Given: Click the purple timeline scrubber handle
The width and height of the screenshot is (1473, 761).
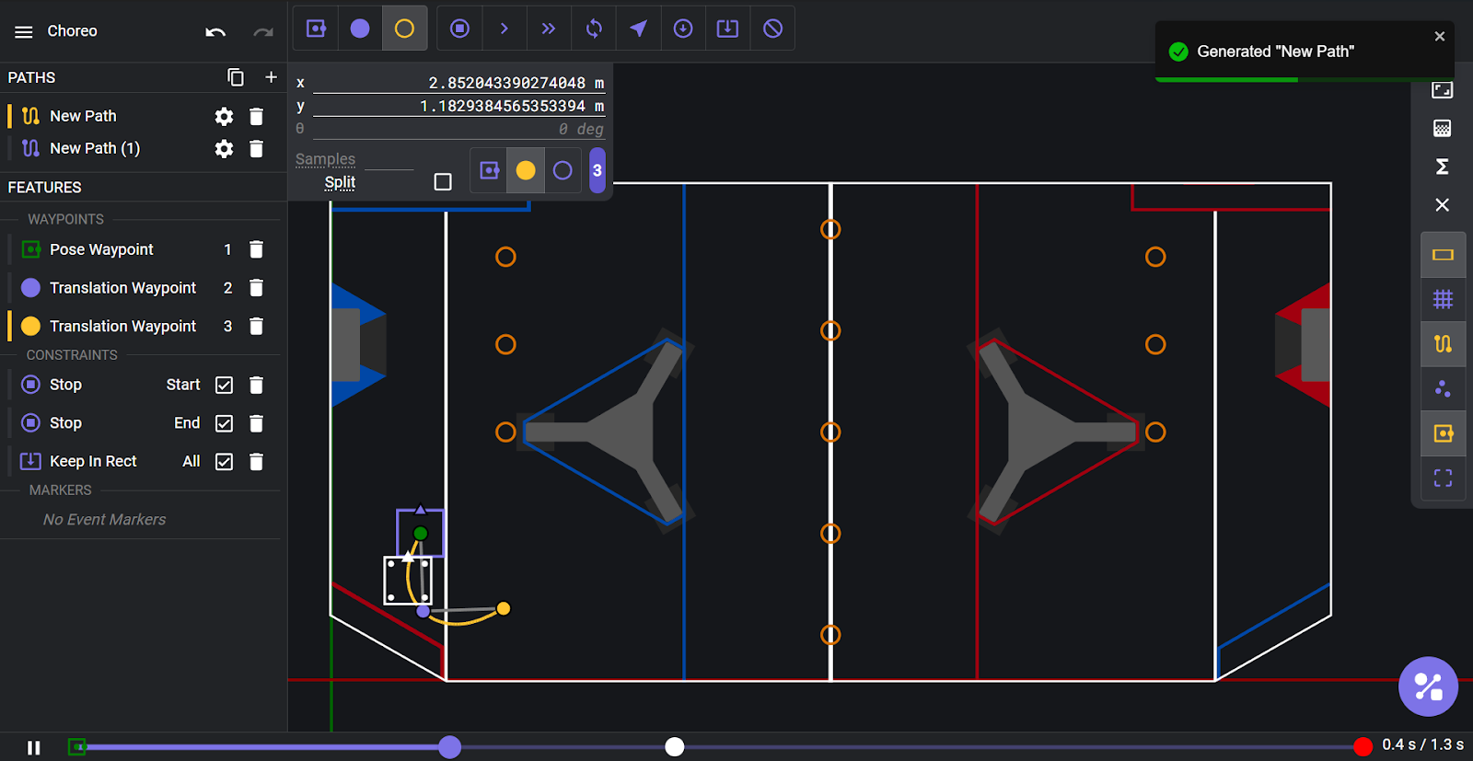Looking at the screenshot, I should tap(449, 747).
